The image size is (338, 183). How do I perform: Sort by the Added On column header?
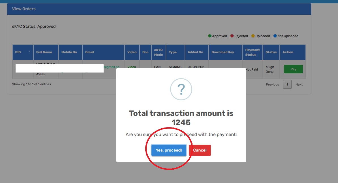point(195,52)
